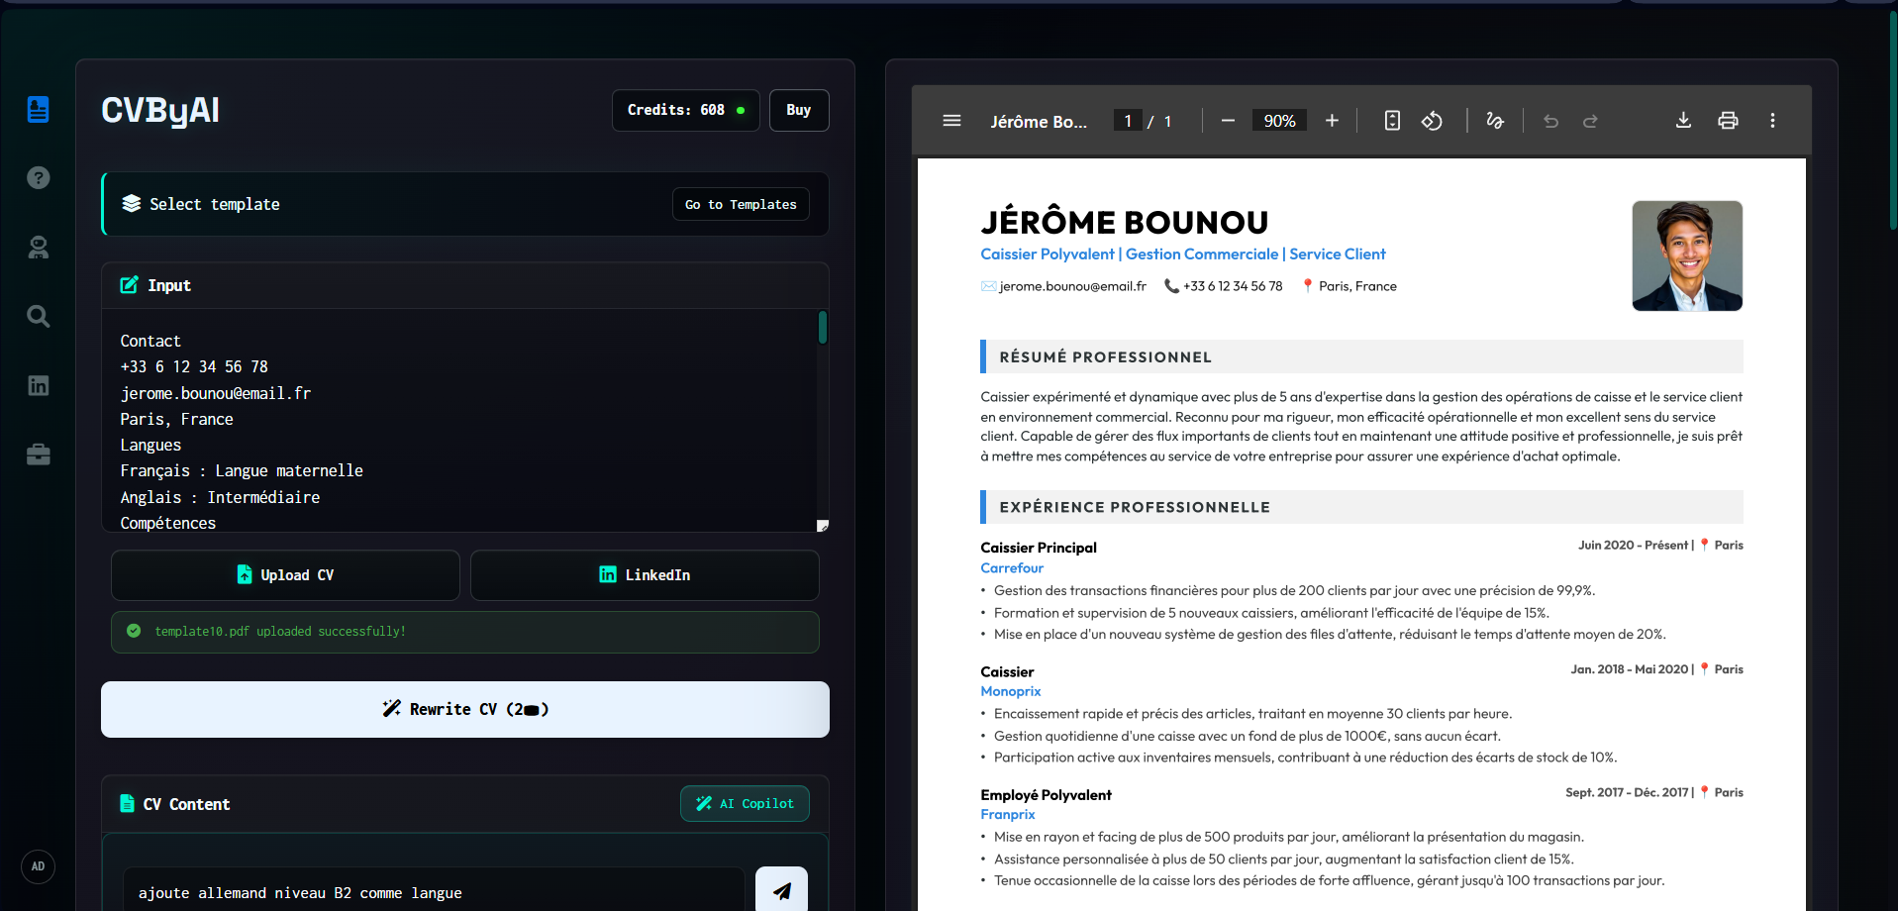Activate the PDF draw annotation tool
This screenshot has width=1898, height=911.
coord(1495,121)
